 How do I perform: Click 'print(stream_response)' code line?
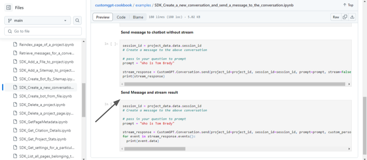tap(143, 76)
